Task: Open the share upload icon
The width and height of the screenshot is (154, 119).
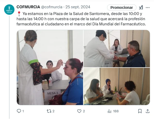Action: click(148, 111)
